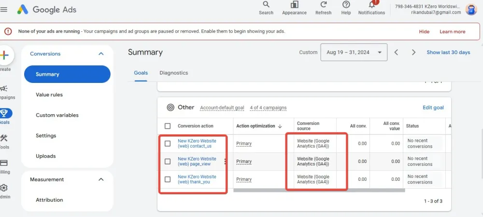This screenshot has height=217, width=483.
Task: Select all conversion actions checkbox
Action: tap(168, 126)
